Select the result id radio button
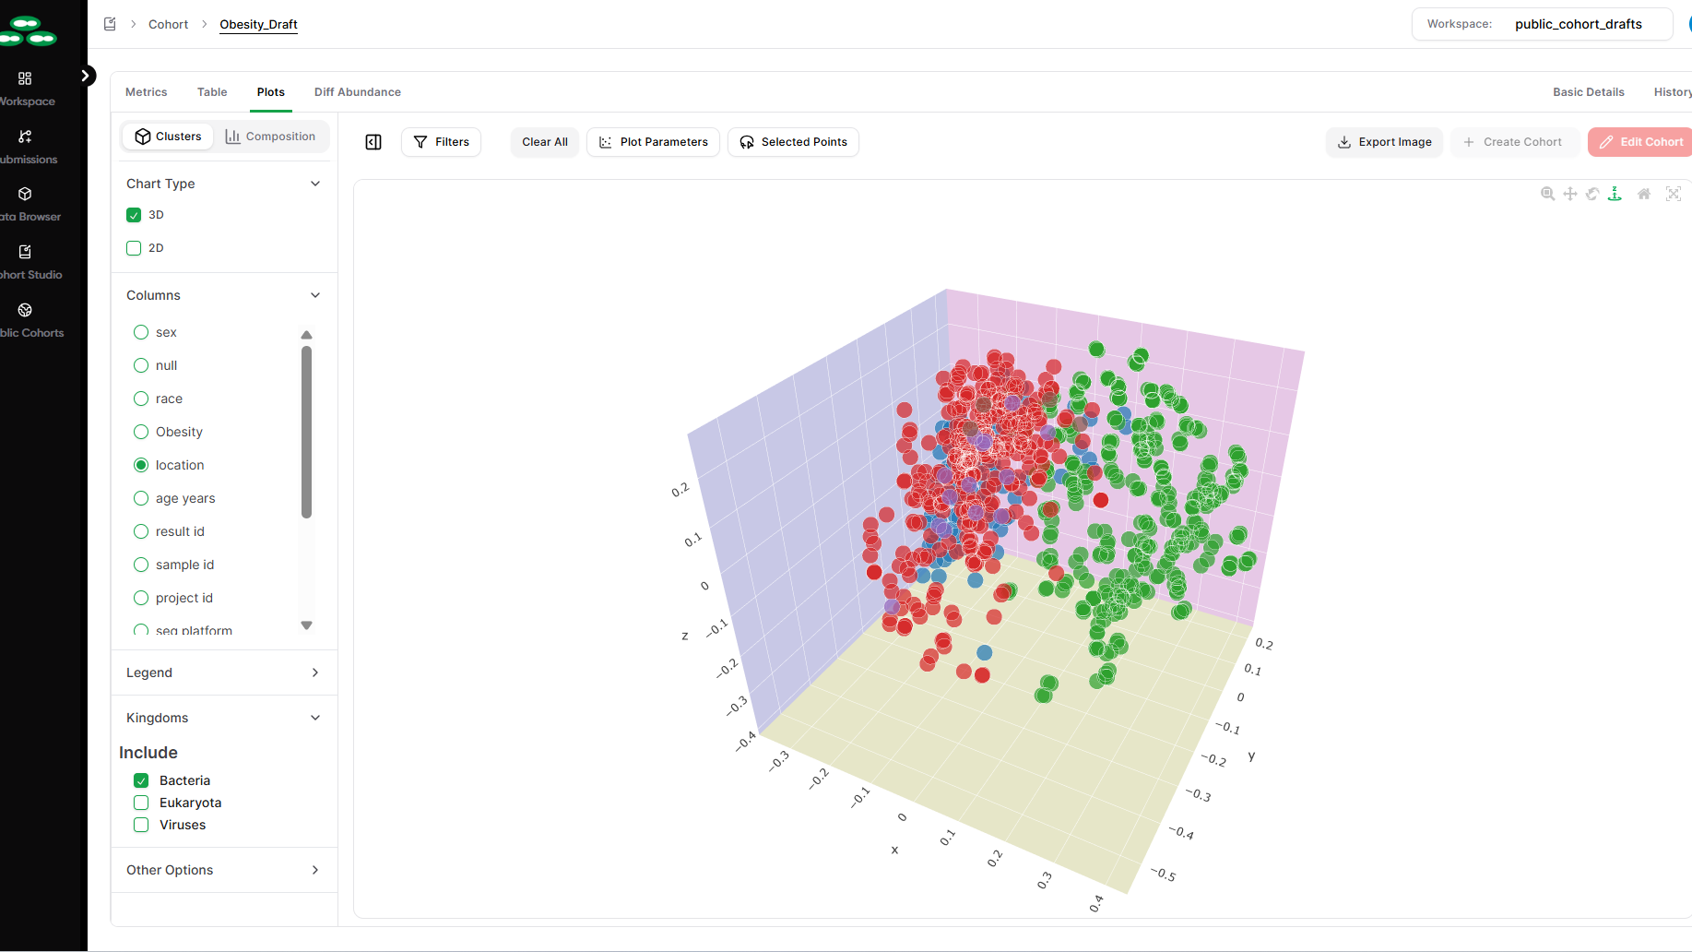Image resolution: width=1692 pixels, height=952 pixels. pos(141,531)
